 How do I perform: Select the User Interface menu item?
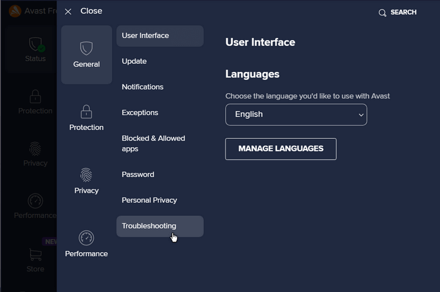[x=160, y=36]
